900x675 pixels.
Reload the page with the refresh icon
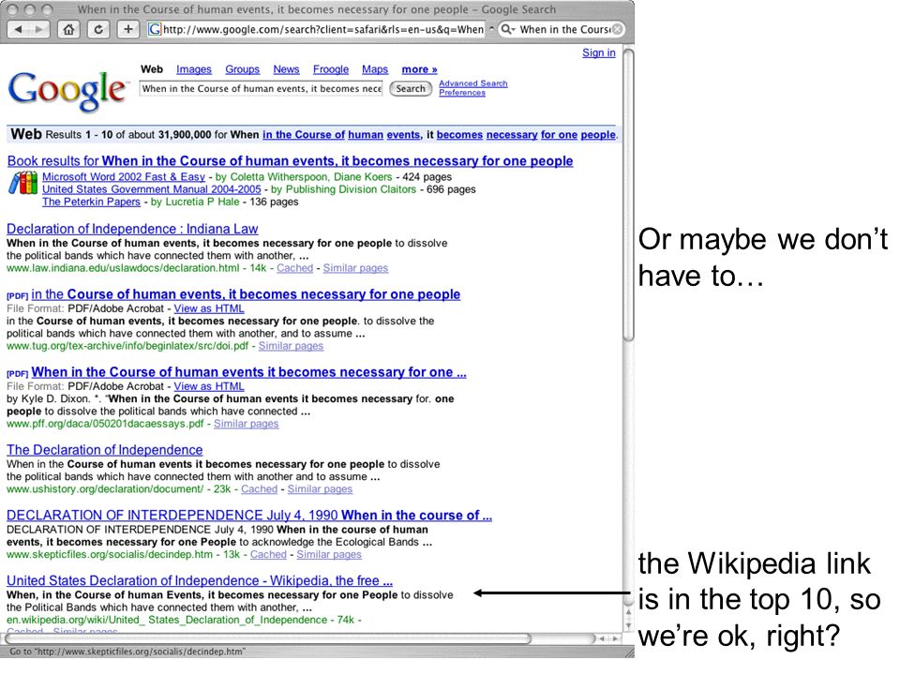coord(98,29)
